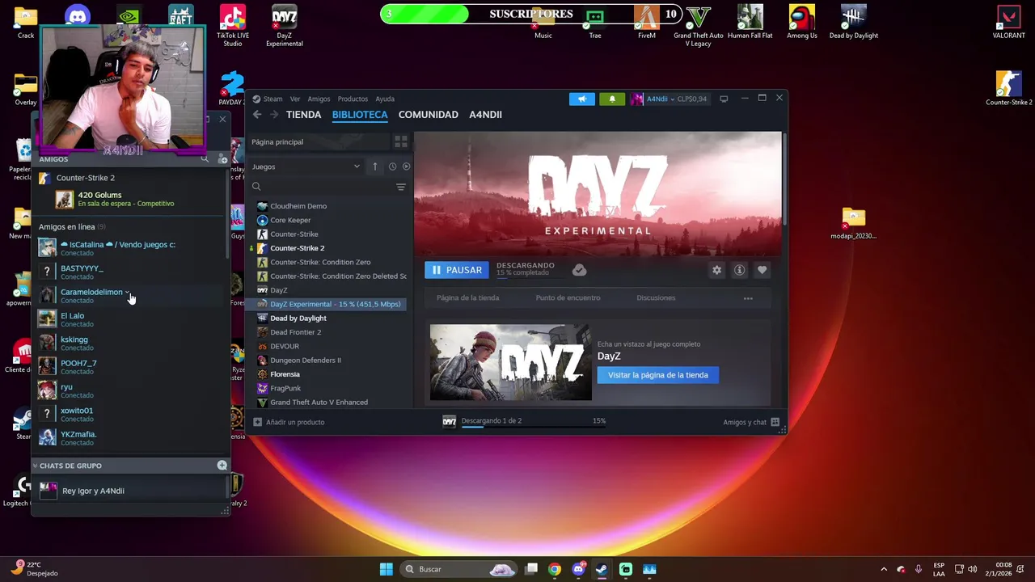
Task: Click add friend icon in Amigos panel
Action: coord(222,159)
